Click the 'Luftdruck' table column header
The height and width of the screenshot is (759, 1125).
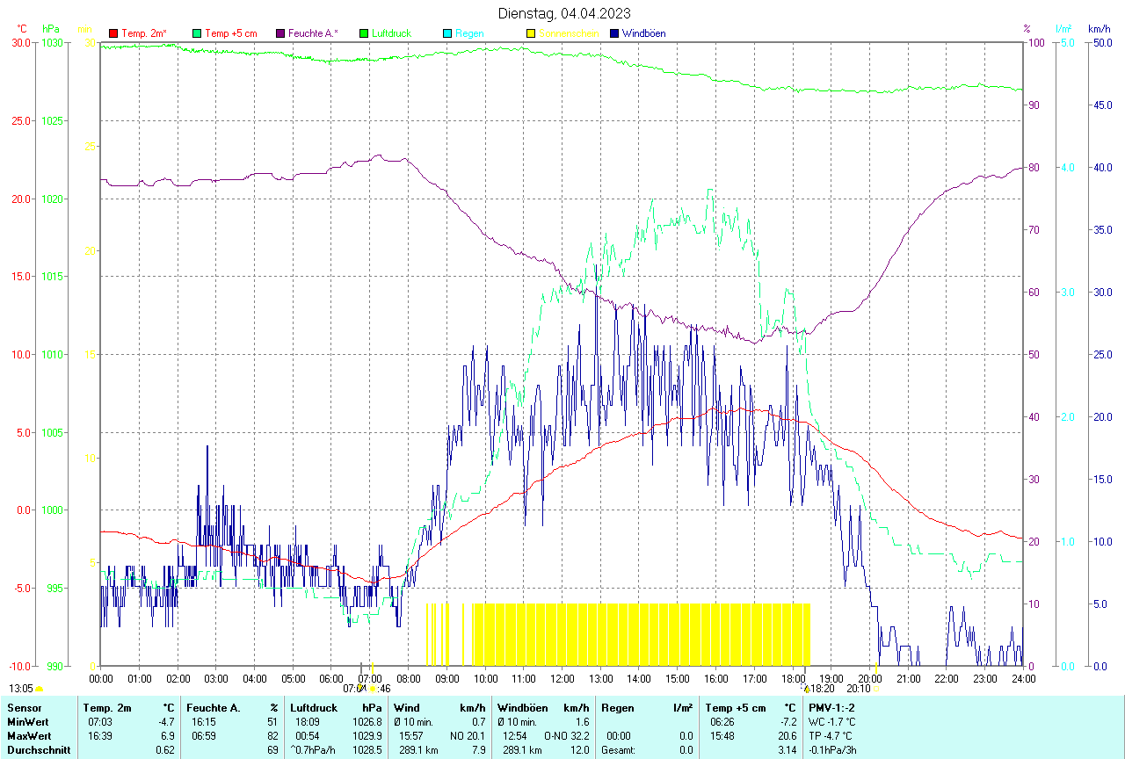coord(314,708)
